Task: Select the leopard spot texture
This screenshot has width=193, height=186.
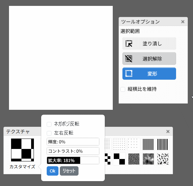Action: coord(163,159)
